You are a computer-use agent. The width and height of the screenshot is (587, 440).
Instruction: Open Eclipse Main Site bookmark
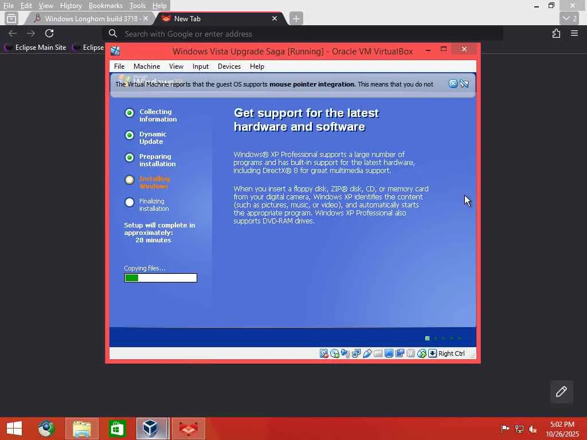pos(35,48)
